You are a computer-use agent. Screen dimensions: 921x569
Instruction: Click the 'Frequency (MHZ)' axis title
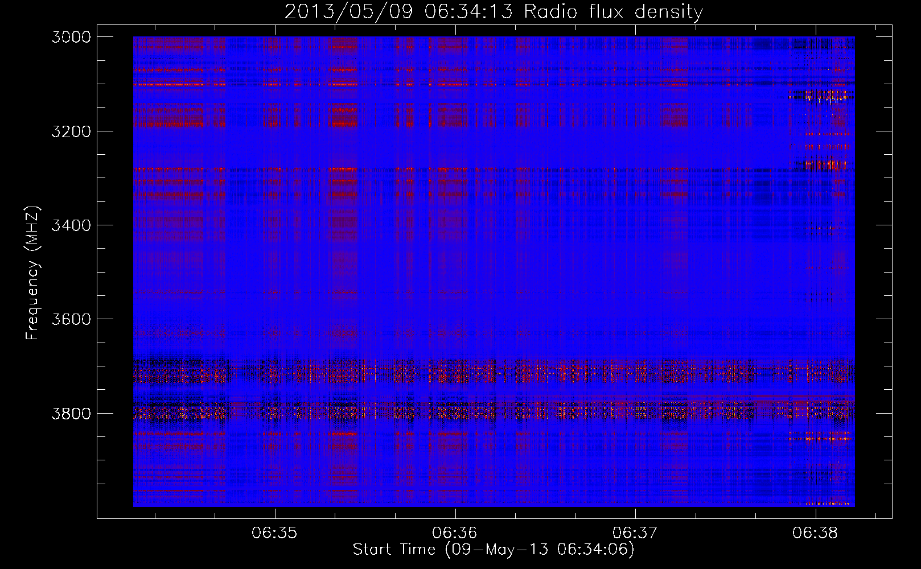(x=33, y=273)
